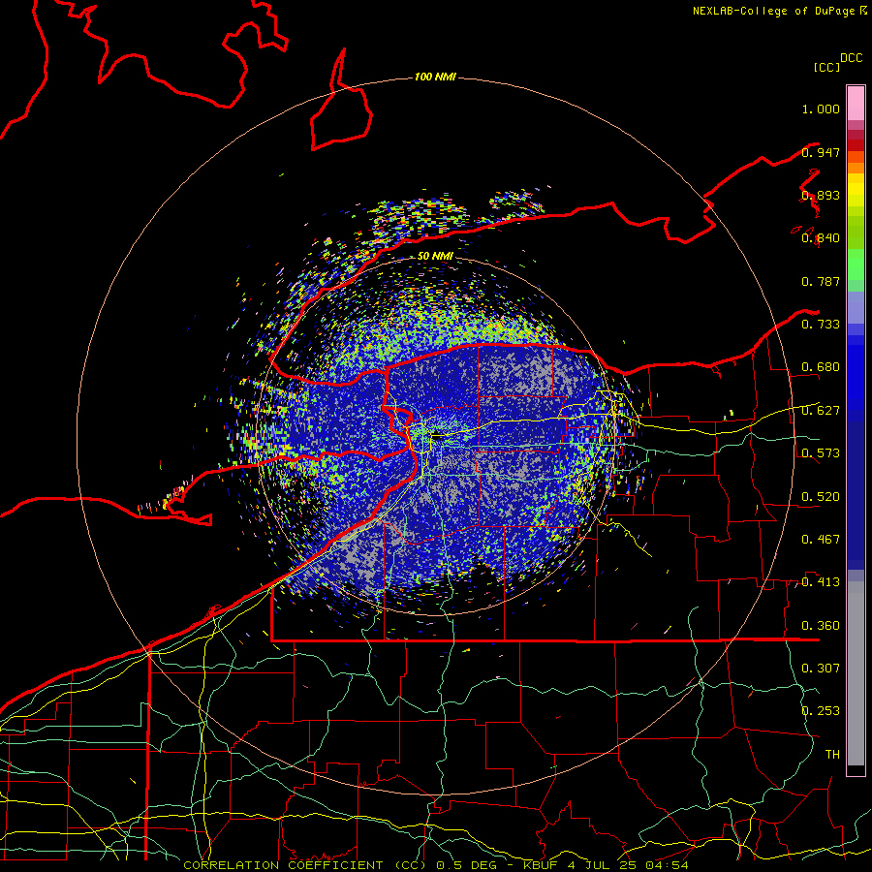Click the 0.627 scale value
This screenshot has height=872, width=872.
[821, 411]
